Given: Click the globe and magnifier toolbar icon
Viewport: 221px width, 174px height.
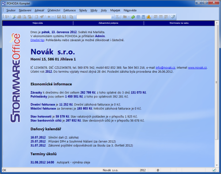Looking at the screenshot, I should [14, 17].
